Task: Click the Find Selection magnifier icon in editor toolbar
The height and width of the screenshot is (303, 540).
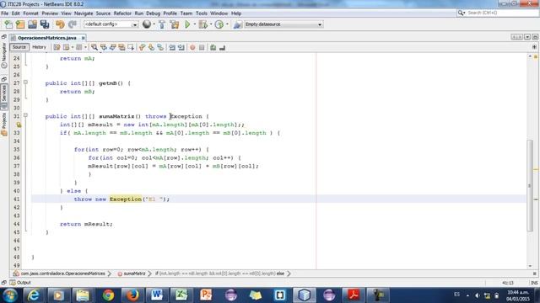Action: pos(94,47)
